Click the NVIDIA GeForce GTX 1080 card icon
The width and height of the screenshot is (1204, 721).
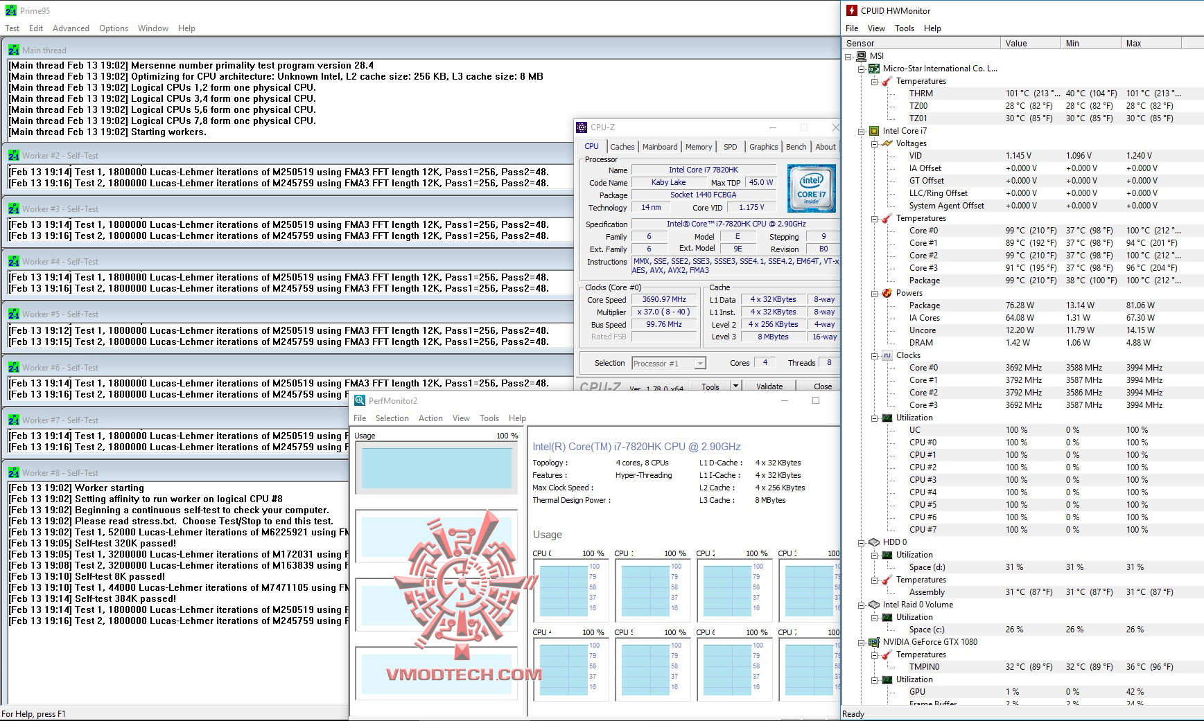(874, 642)
